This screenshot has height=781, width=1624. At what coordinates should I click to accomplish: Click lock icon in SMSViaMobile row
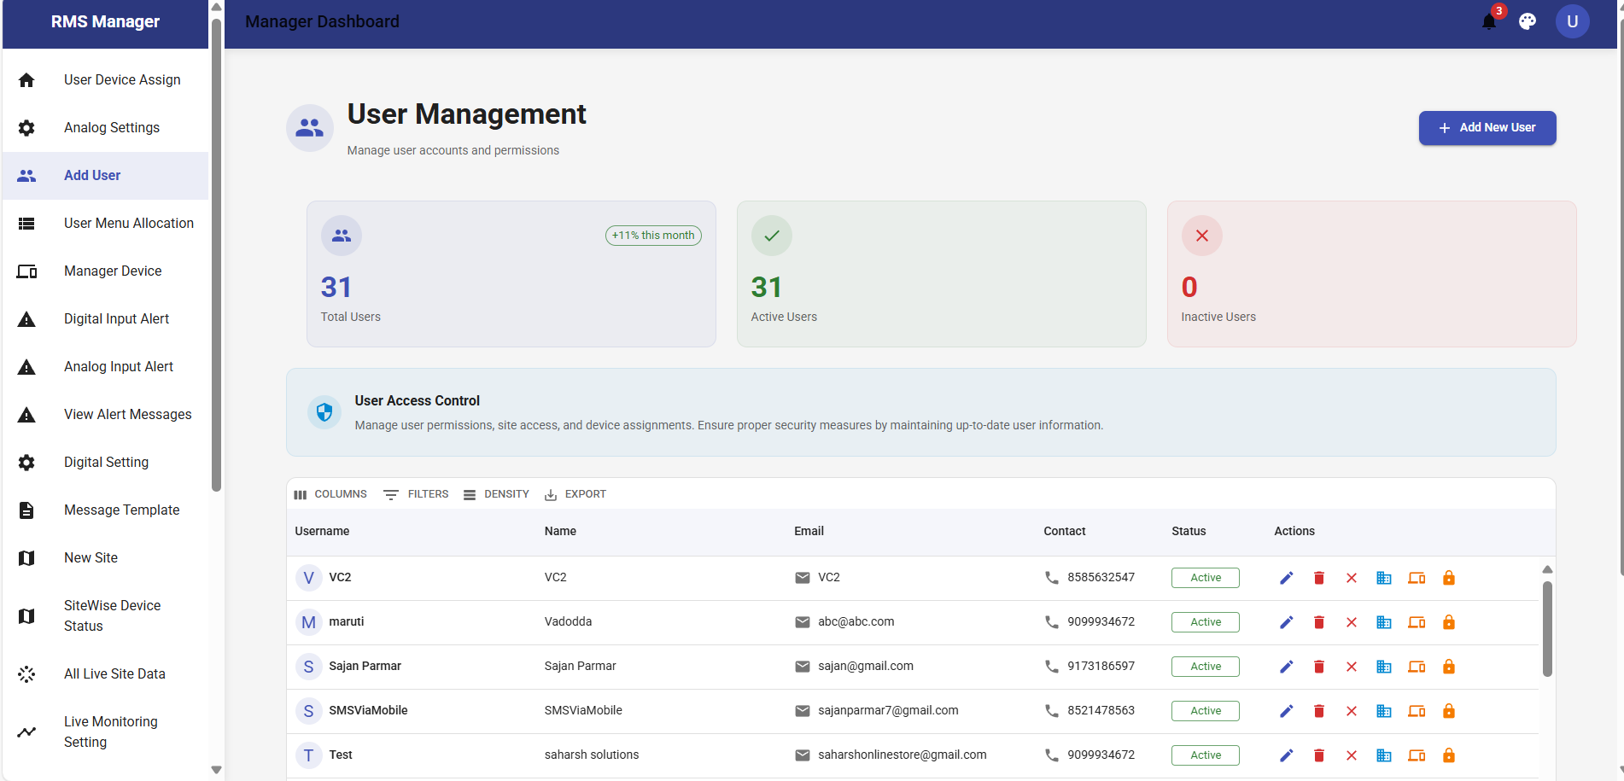point(1448,711)
